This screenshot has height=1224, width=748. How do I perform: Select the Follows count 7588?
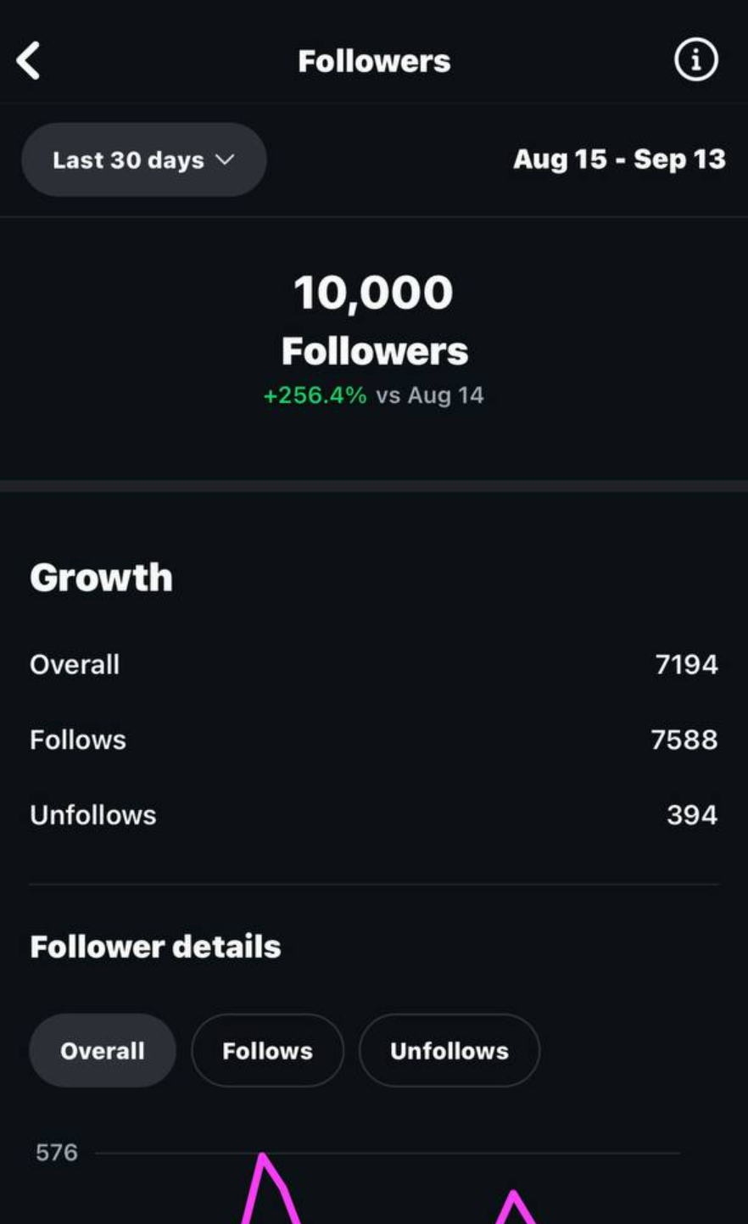tap(684, 740)
